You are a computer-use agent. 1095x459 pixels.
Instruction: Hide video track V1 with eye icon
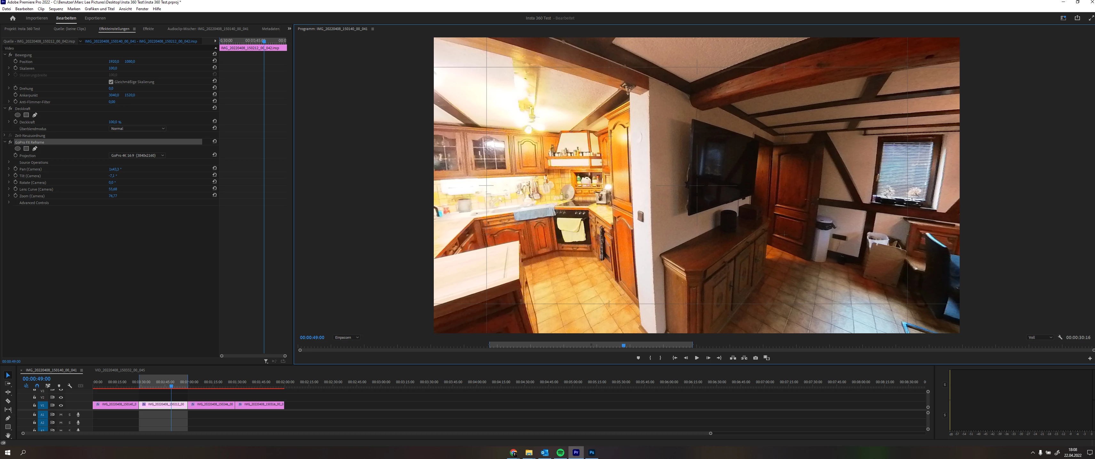(x=61, y=406)
